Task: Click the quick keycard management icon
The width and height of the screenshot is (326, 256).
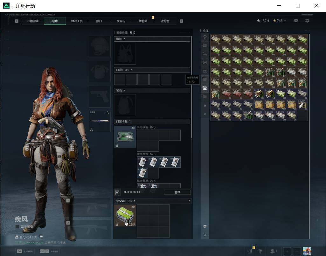Action: [117, 192]
